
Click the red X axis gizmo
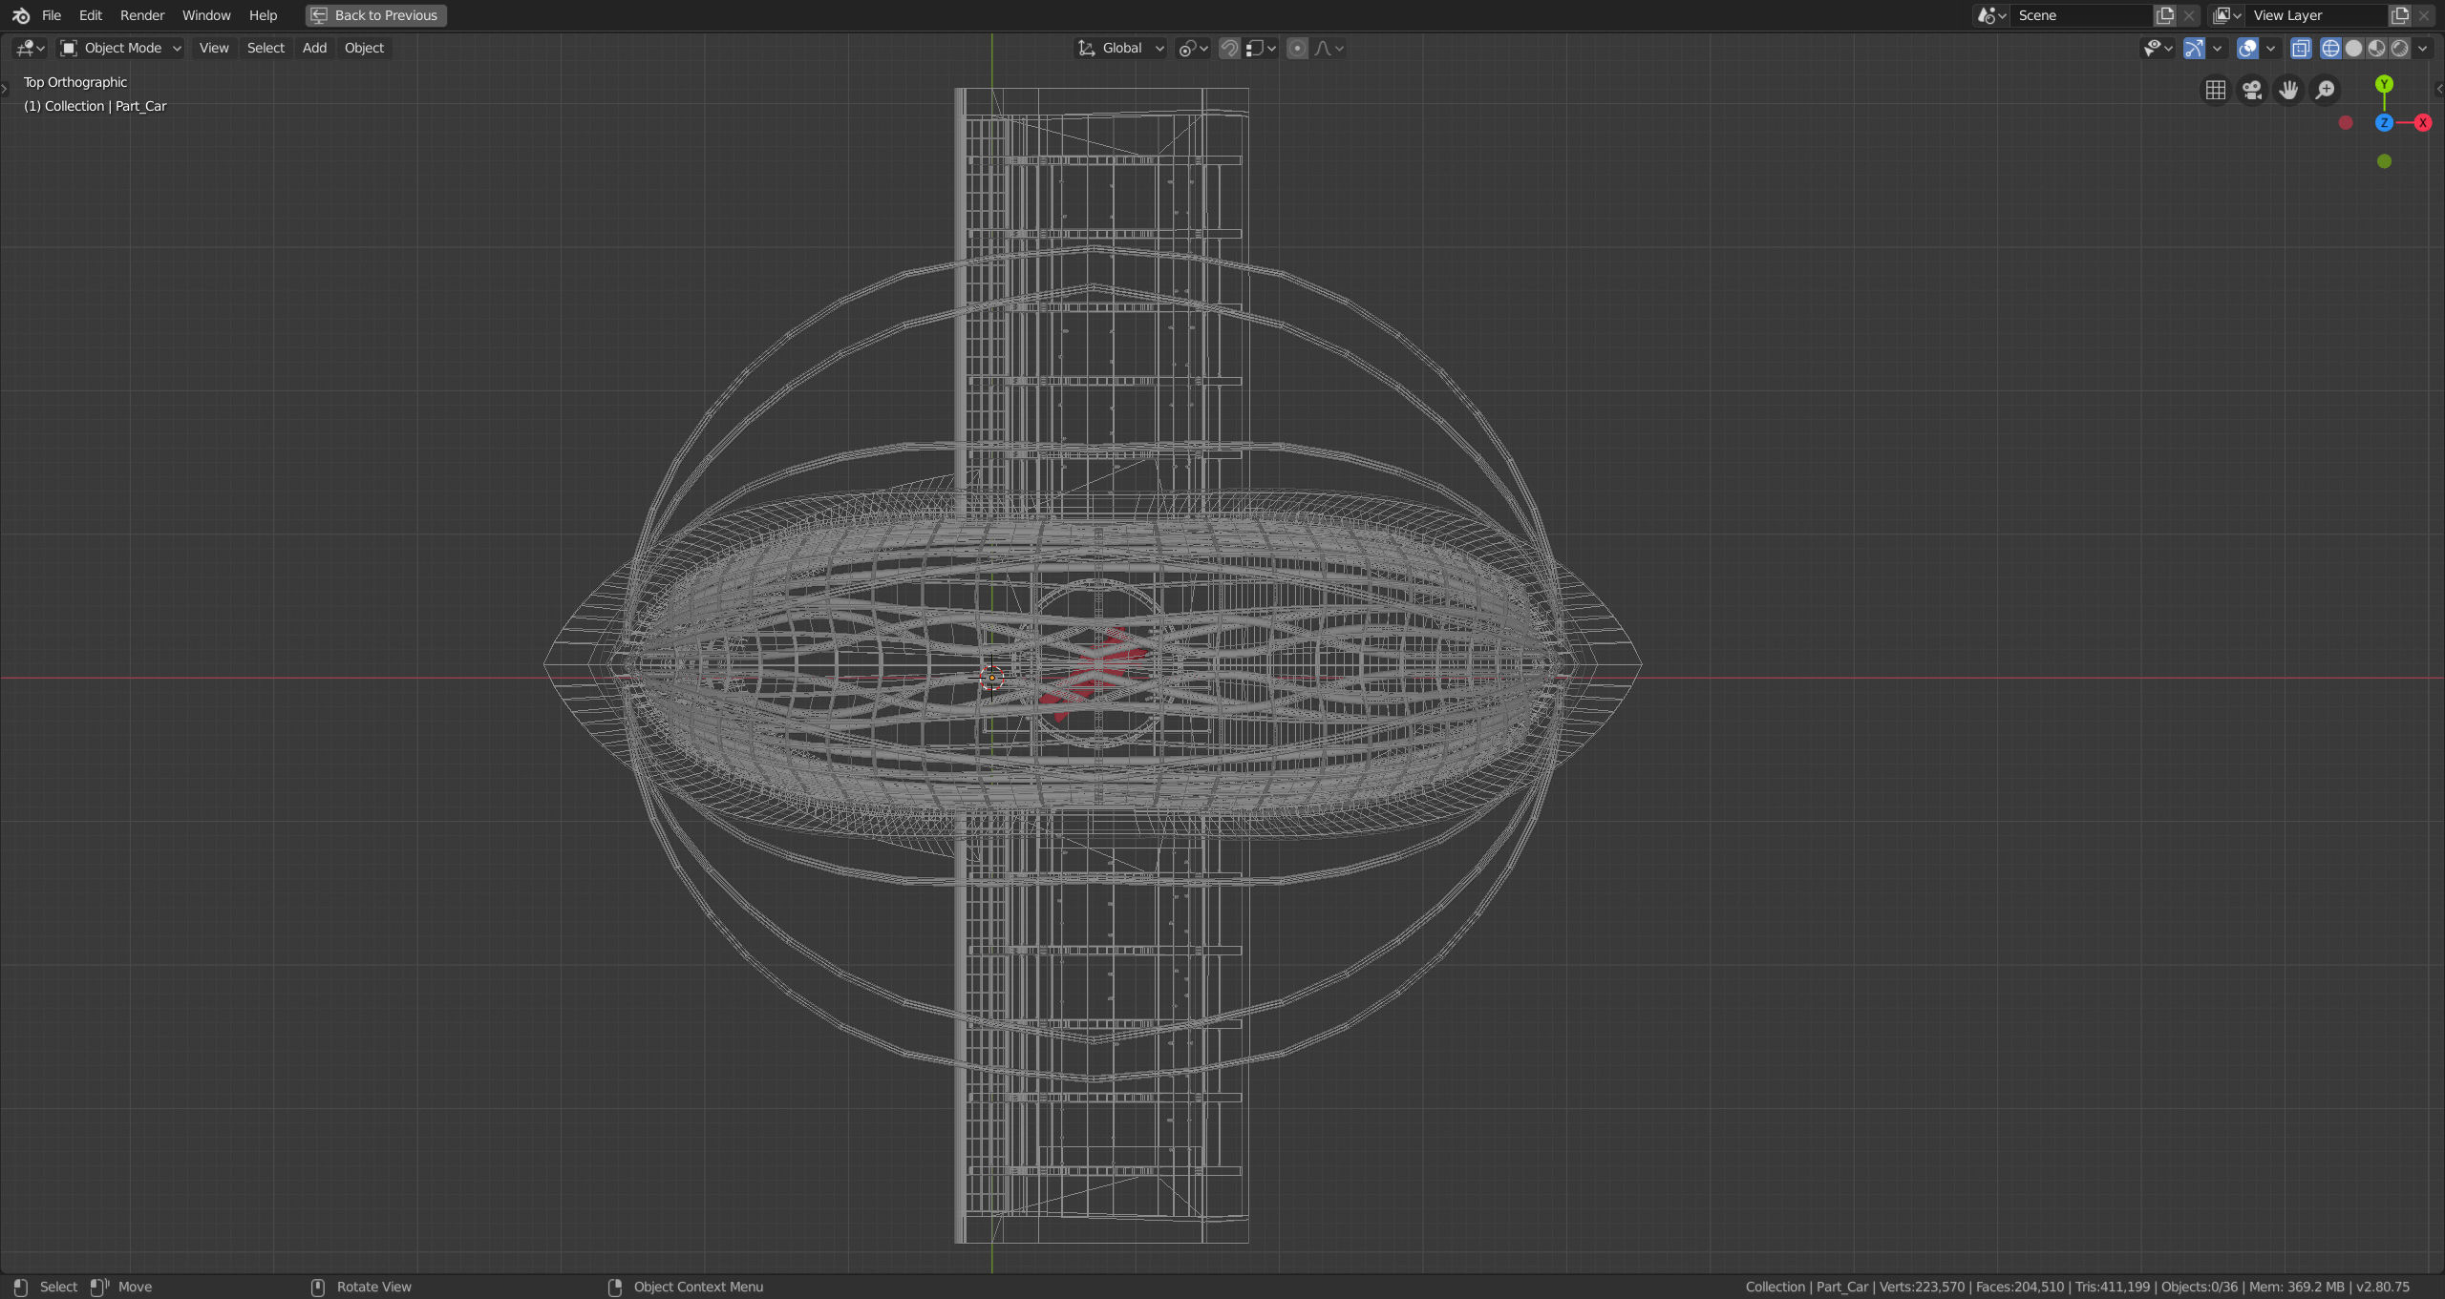point(2422,122)
